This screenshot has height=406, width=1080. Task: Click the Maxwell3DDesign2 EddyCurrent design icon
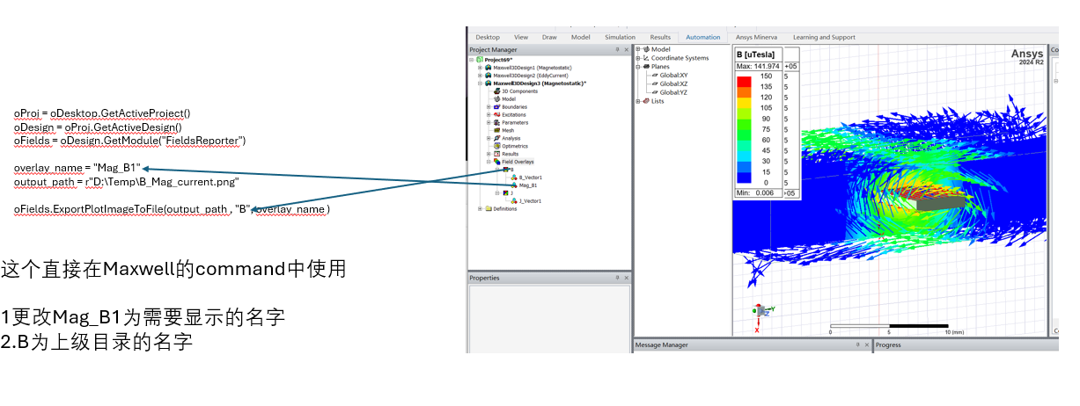pyautogui.click(x=489, y=76)
